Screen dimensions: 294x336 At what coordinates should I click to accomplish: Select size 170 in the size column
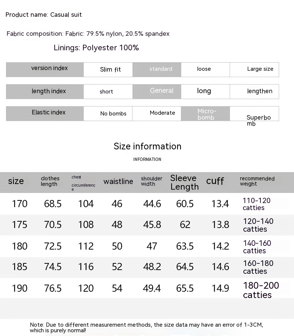pos(19,204)
